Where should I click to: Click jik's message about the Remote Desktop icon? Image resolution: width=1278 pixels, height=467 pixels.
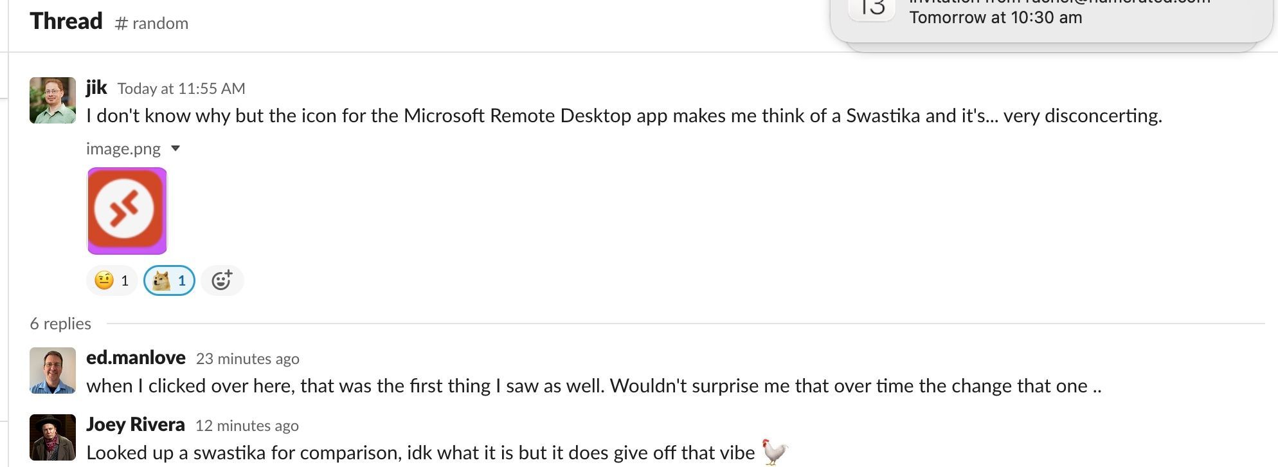pos(624,116)
